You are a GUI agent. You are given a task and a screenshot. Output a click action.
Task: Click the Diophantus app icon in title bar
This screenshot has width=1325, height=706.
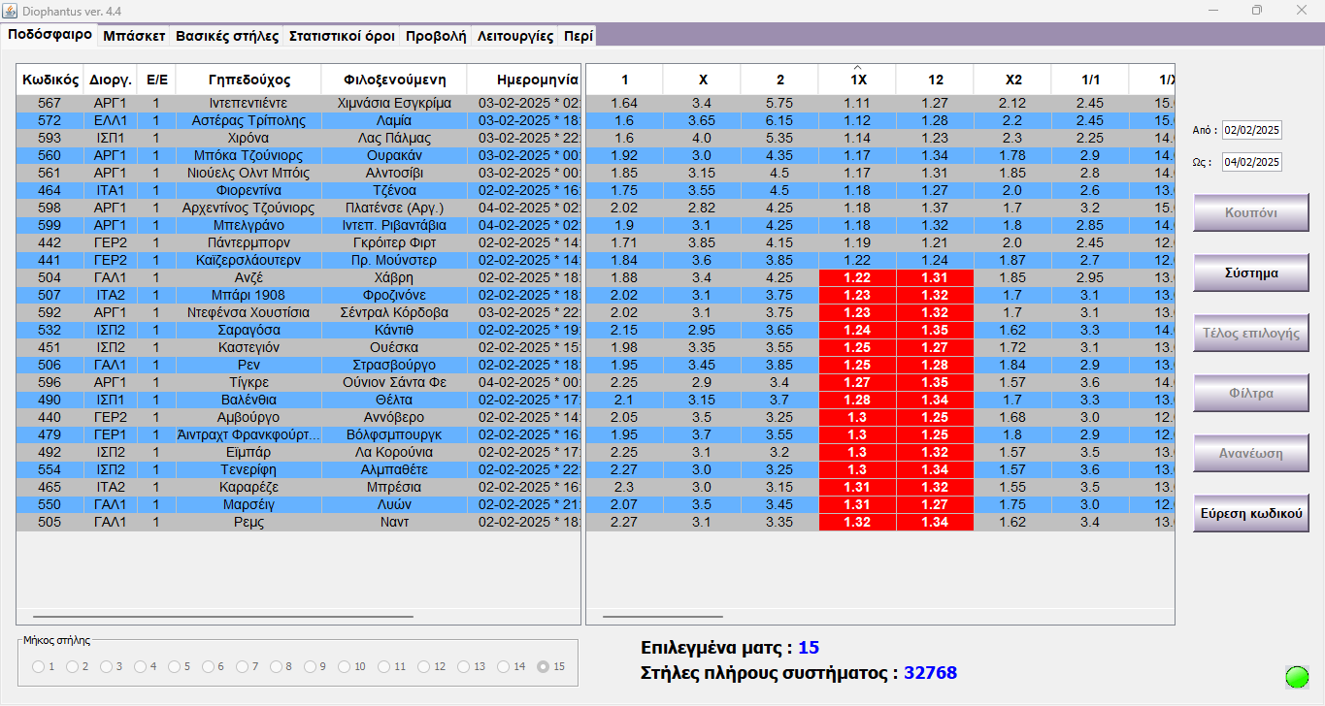12,10
